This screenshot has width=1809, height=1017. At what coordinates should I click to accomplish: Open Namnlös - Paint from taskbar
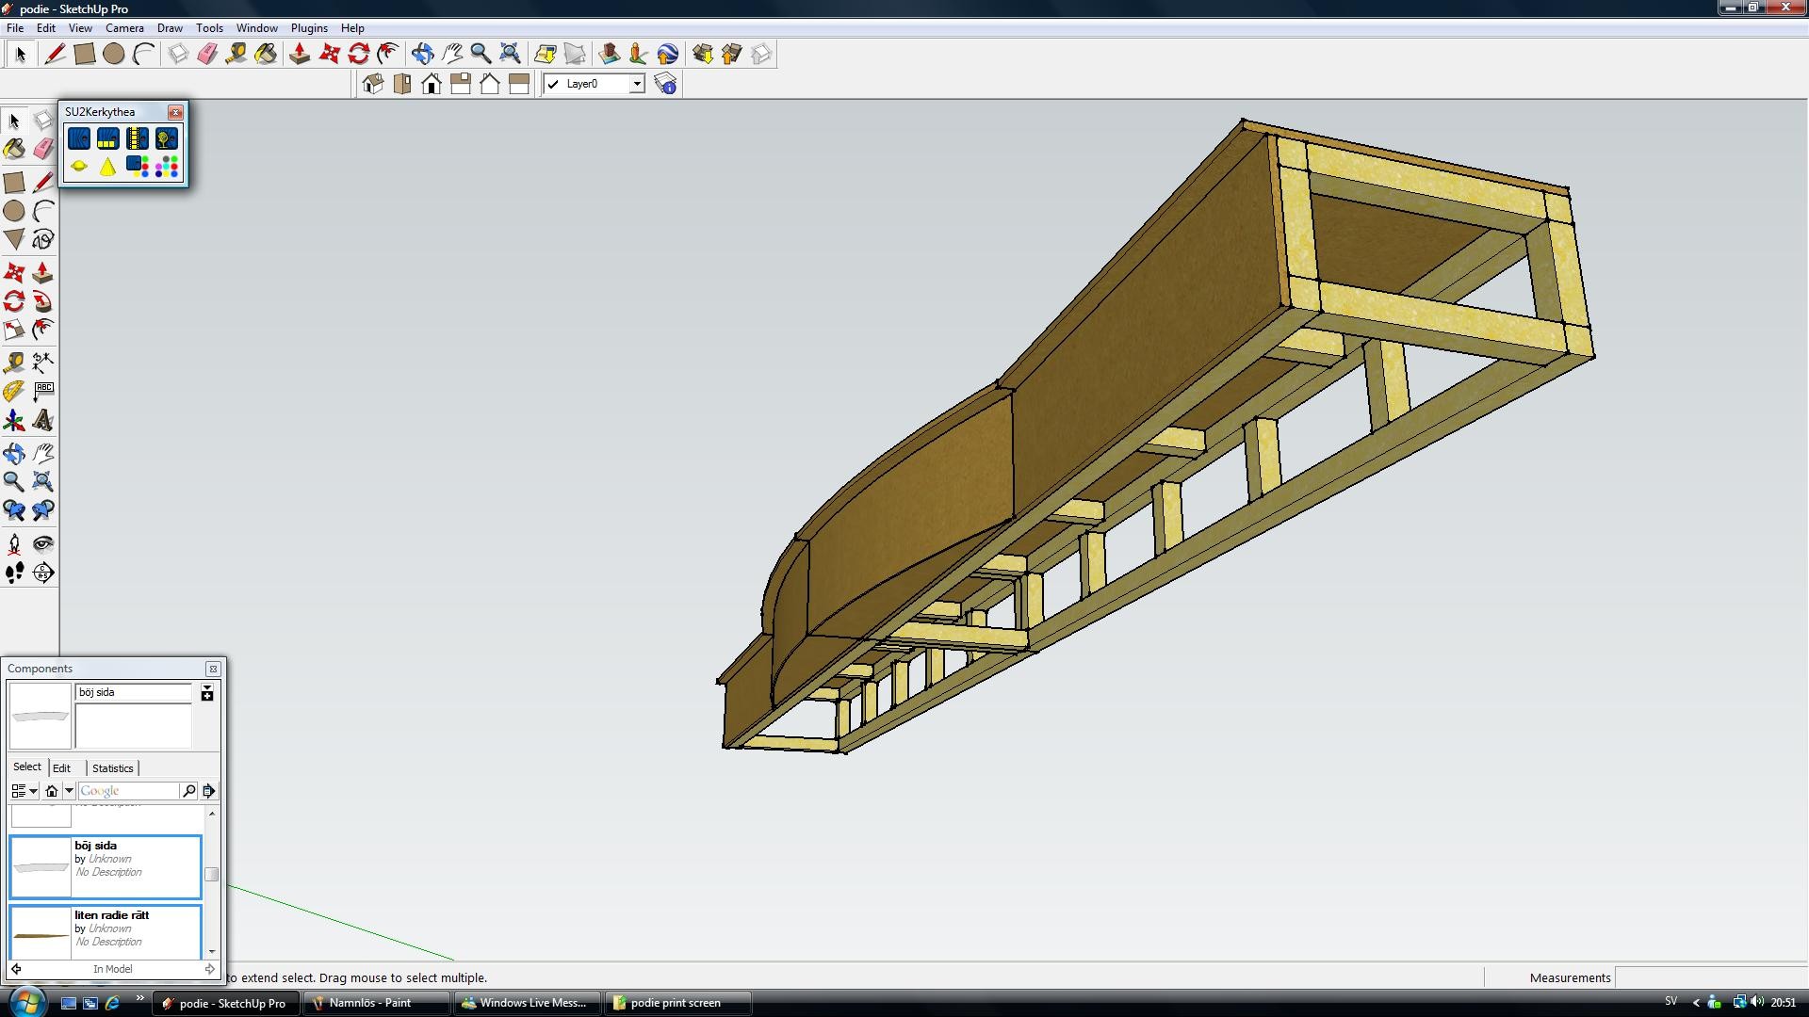376,1003
